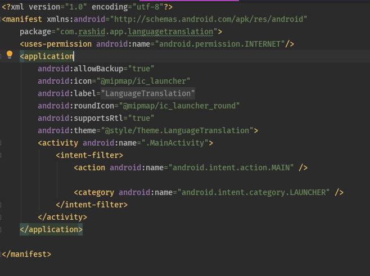Click the action tag name
The height and width of the screenshot is (276, 370).
click(92, 168)
